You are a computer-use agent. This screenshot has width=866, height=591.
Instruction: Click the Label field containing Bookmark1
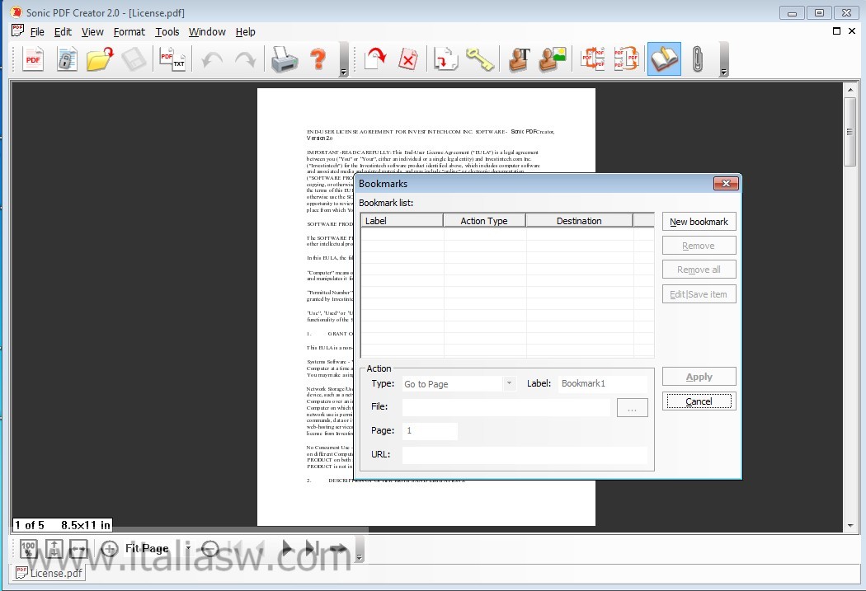[602, 383]
